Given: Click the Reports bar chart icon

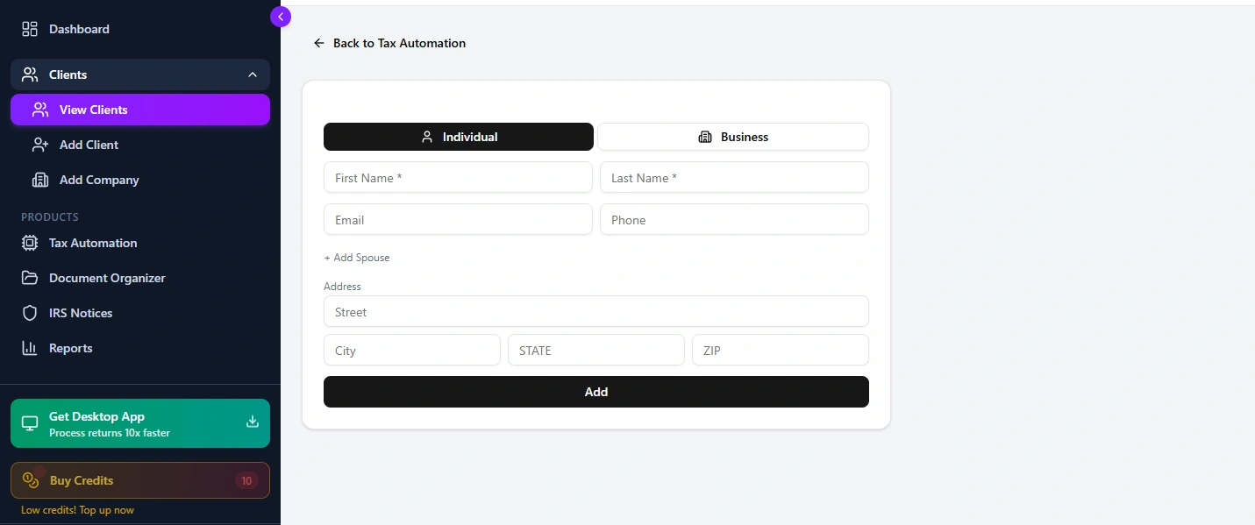Looking at the screenshot, I should [30, 348].
